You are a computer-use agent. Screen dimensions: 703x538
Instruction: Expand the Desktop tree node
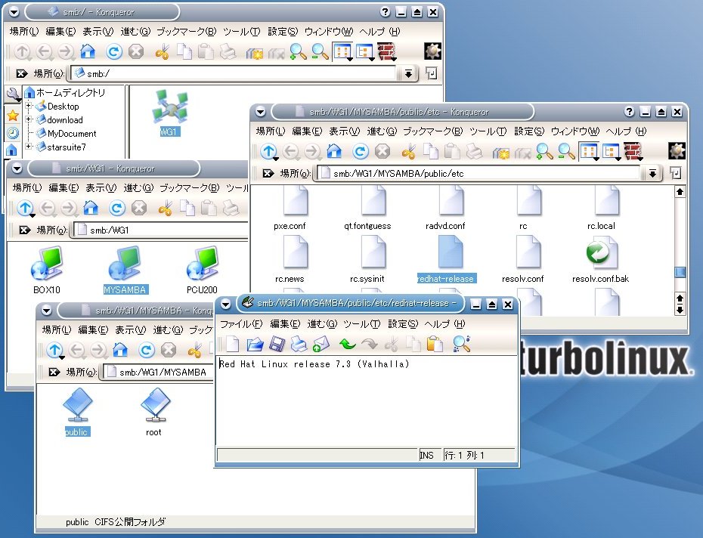pos(28,107)
